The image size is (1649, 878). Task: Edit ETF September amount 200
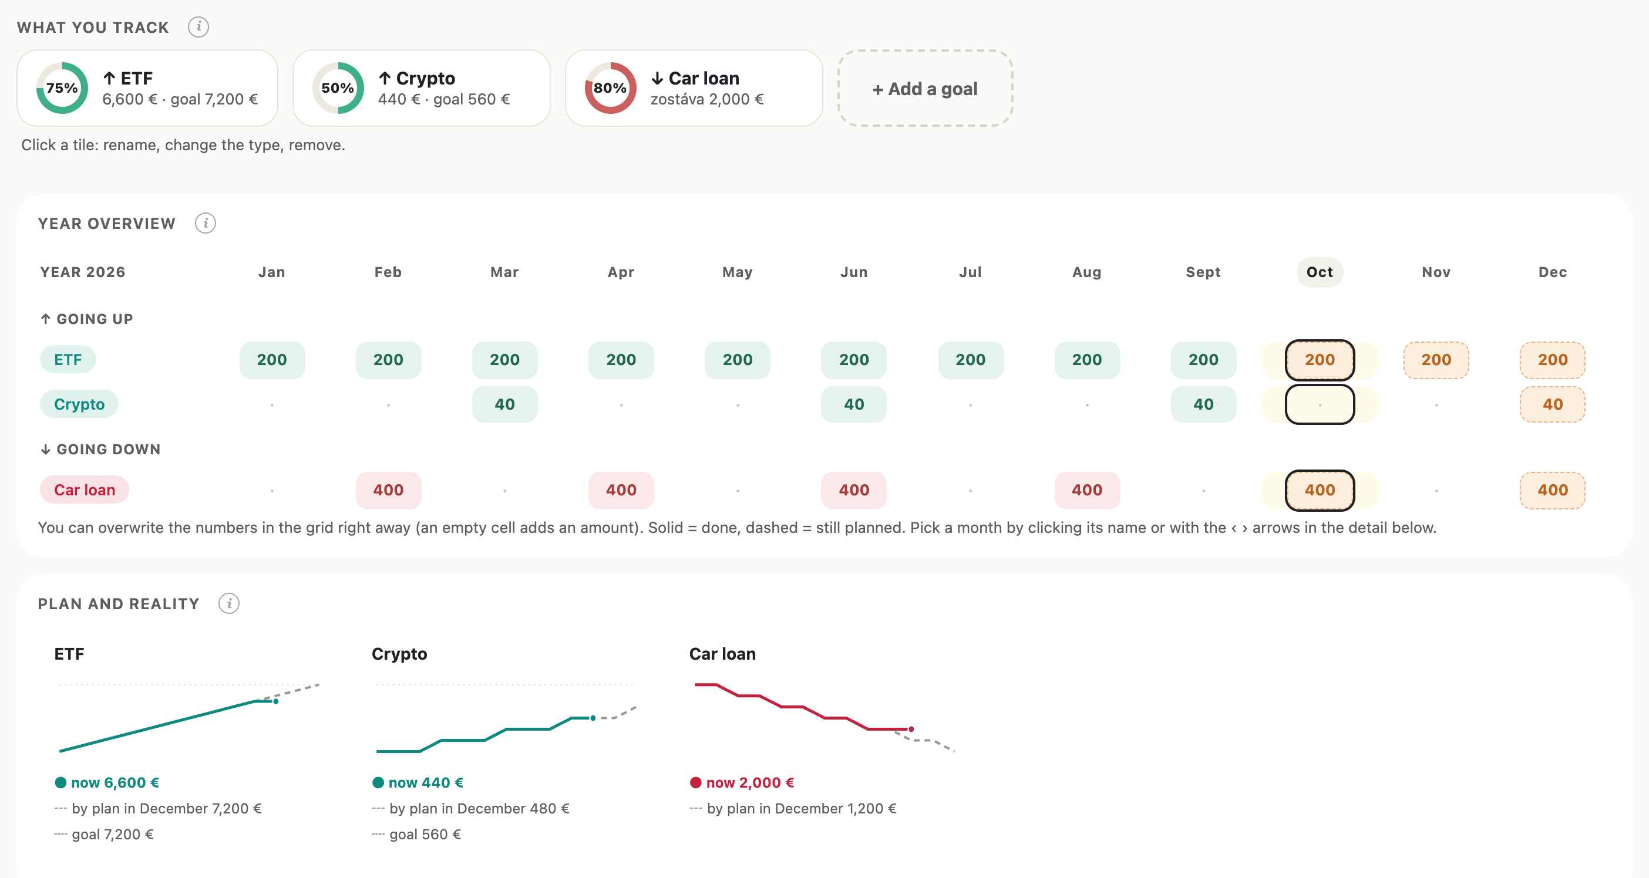point(1204,360)
